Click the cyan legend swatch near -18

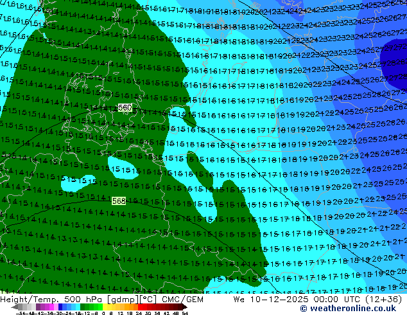[x=78, y=307]
